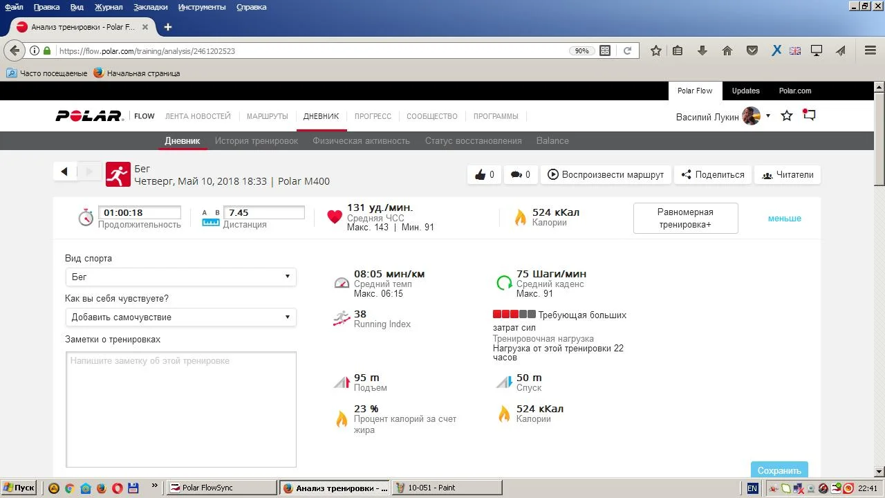Close the Анализ тренировки tab
885x498 pixels.
[145, 27]
